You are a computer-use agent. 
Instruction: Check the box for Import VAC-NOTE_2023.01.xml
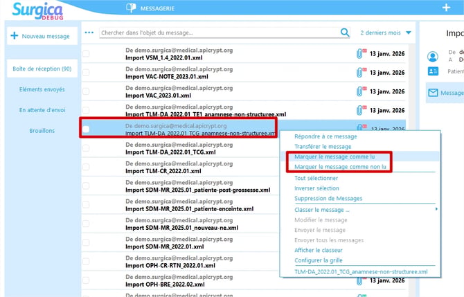(86, 73)
